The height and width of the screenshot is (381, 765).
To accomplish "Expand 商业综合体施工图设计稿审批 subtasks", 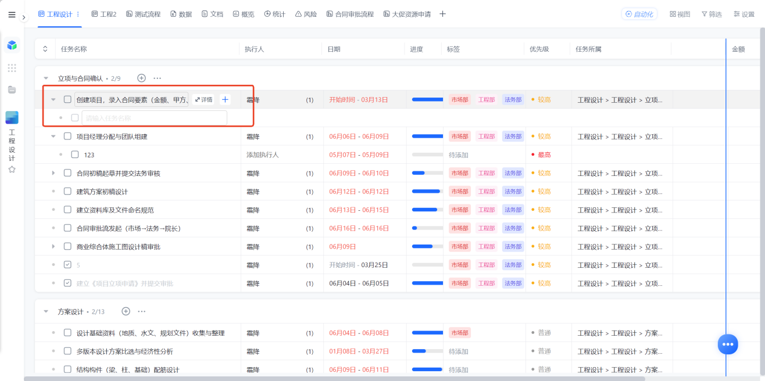I will tap(53, 246).
